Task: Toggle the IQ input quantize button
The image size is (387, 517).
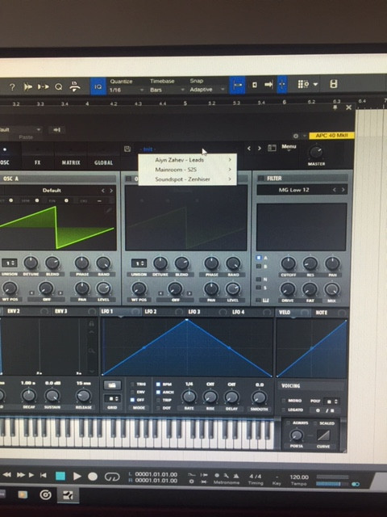Action: coord(98,86)
